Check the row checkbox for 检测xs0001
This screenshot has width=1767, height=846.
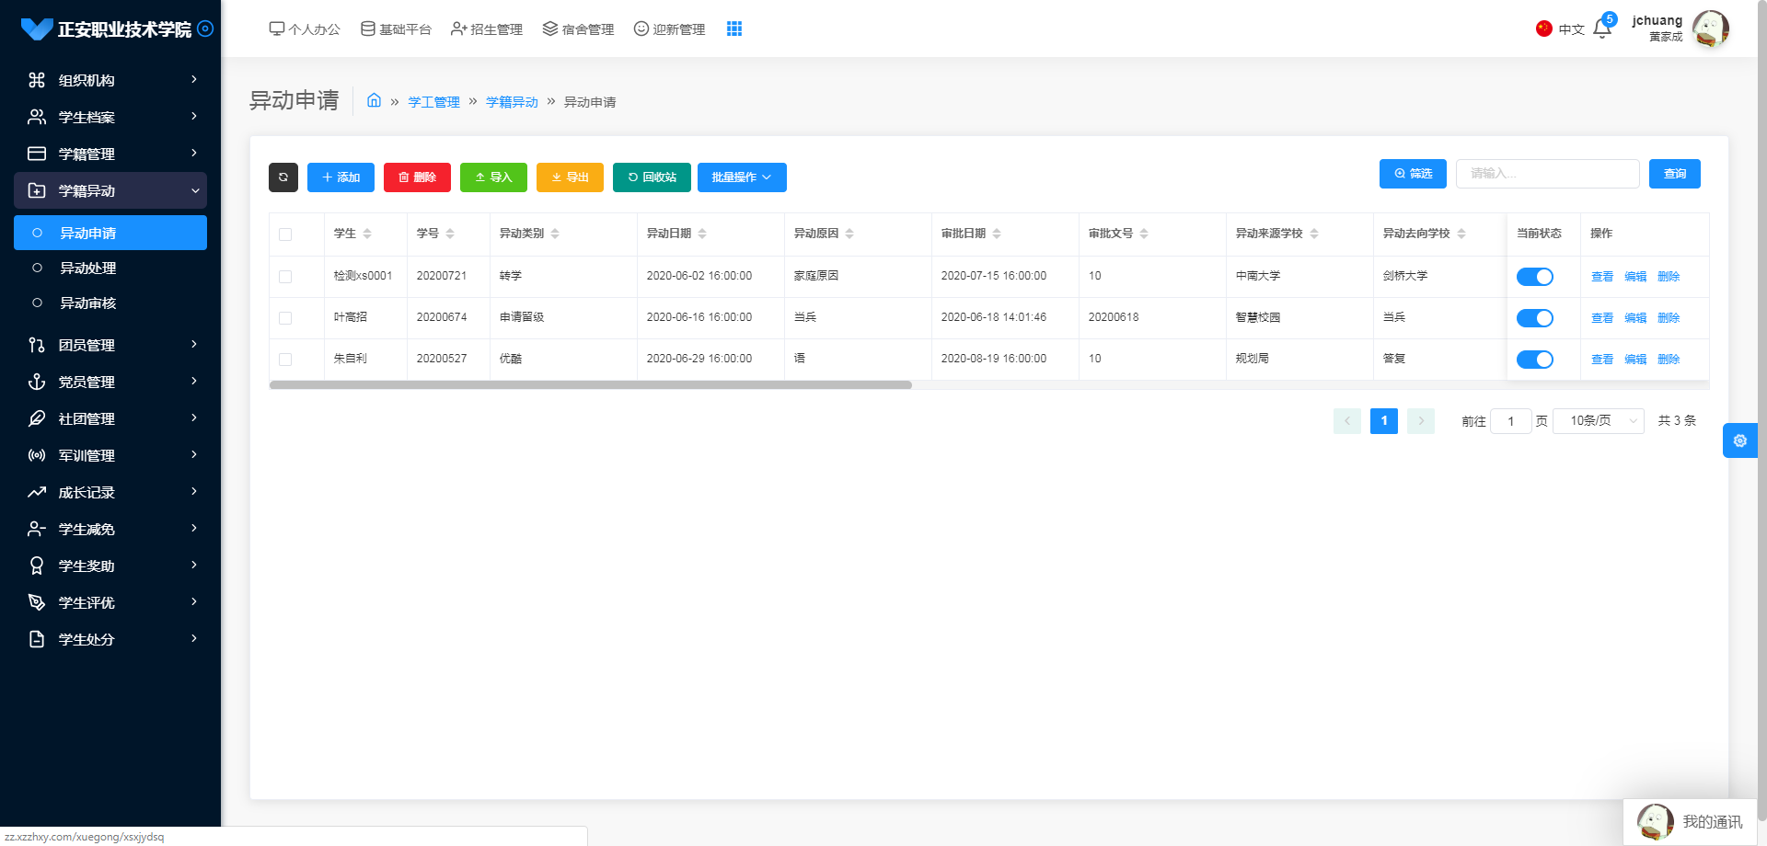pyautogui.click(x=285, y=277)
